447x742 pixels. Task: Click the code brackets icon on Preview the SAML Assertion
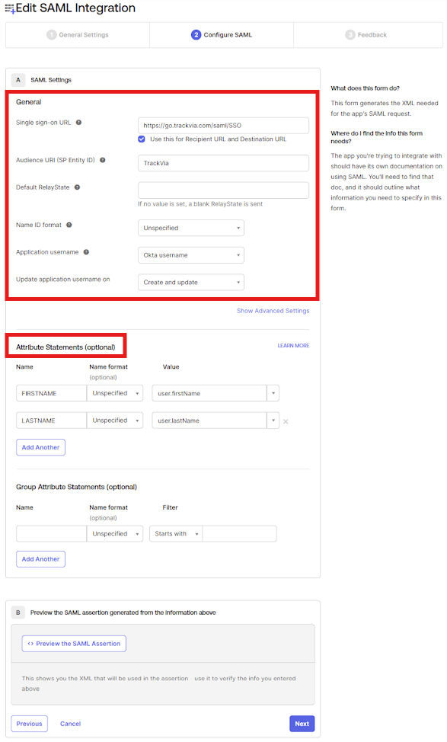point(30,644)
